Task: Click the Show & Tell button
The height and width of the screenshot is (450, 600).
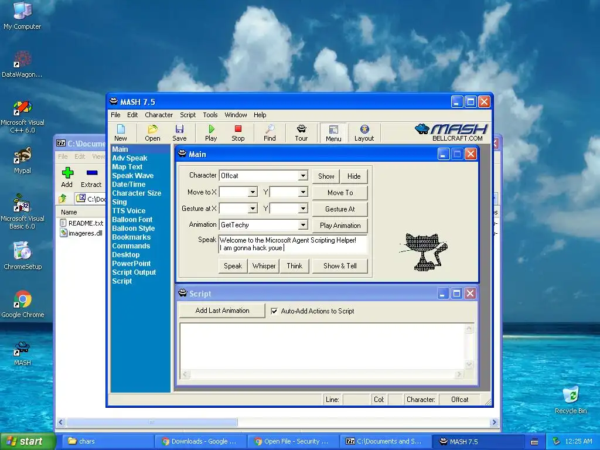Action: [340, 266]
